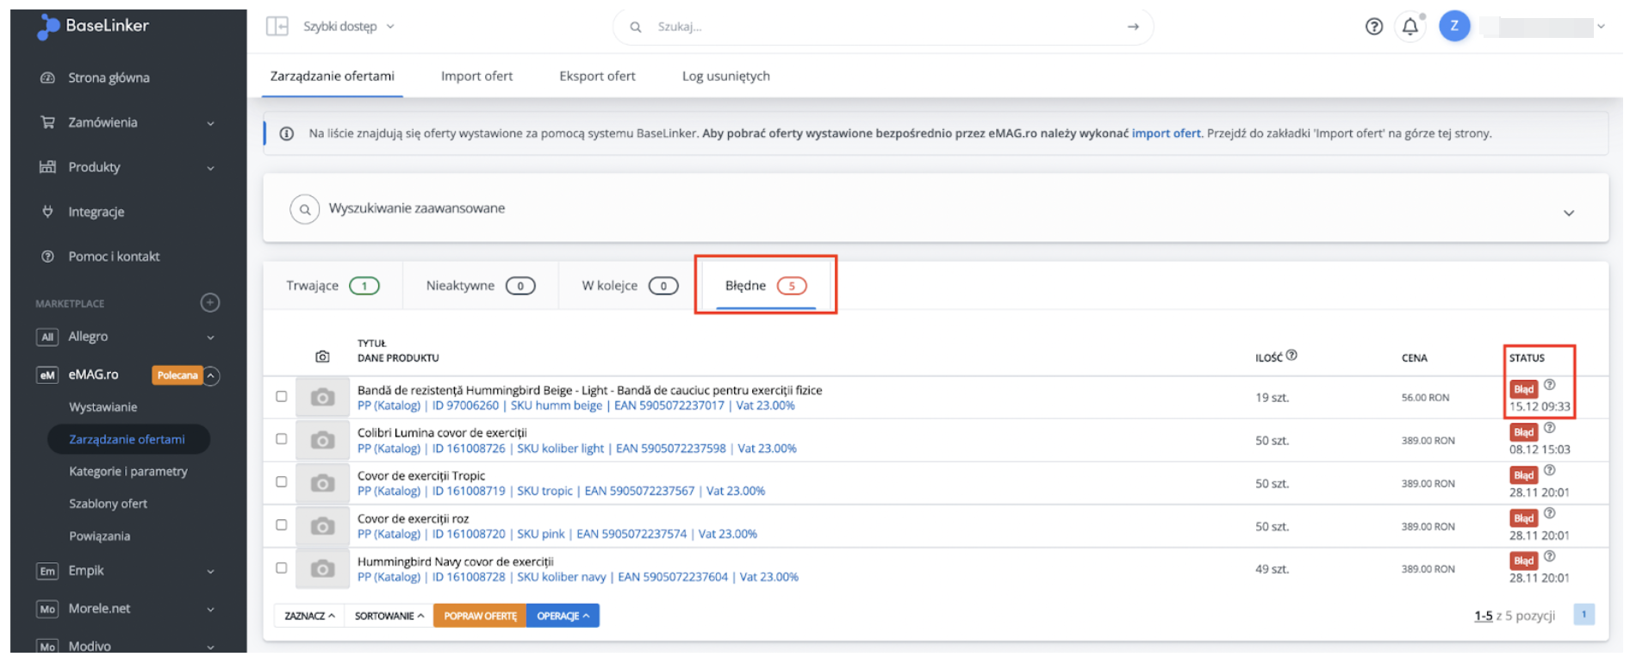Add a marketplace with the plus icon

point(210,302)
